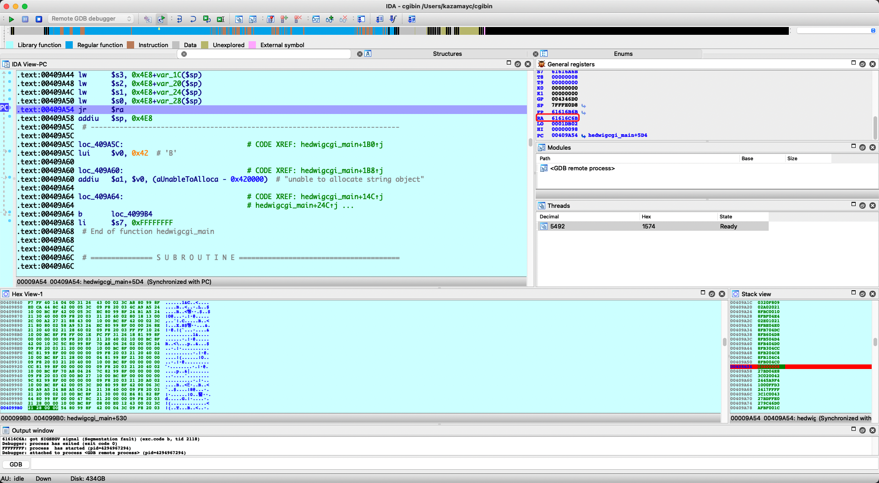
Task: Terminate the process with the stop icon
Action: tap(39, 19)
